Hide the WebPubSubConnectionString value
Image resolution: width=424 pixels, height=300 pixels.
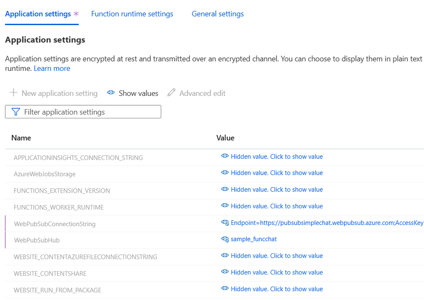pos(225,223)
